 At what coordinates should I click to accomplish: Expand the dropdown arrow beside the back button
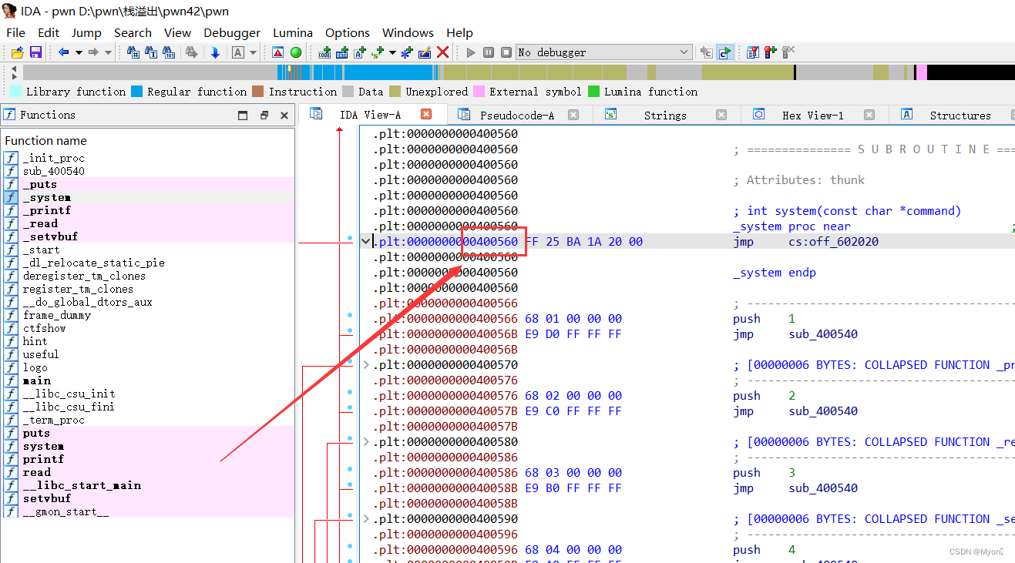(79, 52)
